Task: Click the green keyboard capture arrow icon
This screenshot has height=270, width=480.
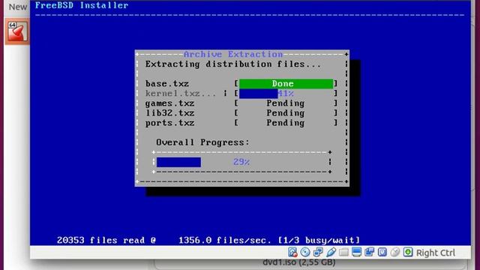Action: pos(408,252)
